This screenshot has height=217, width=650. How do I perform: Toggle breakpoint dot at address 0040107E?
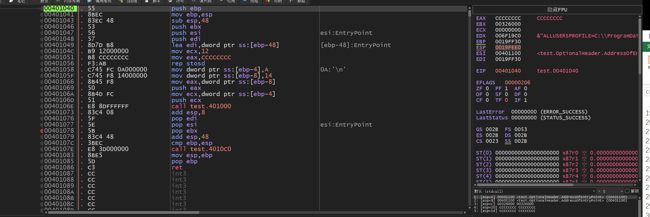pyautogui.click(x=42, y=149)
